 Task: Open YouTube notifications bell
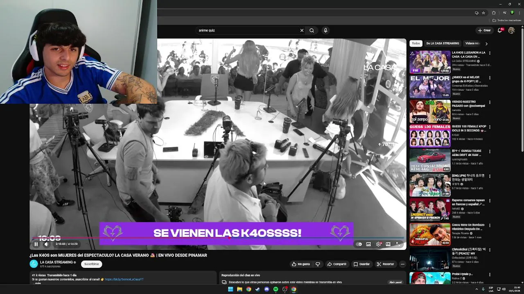coord(500,30)
